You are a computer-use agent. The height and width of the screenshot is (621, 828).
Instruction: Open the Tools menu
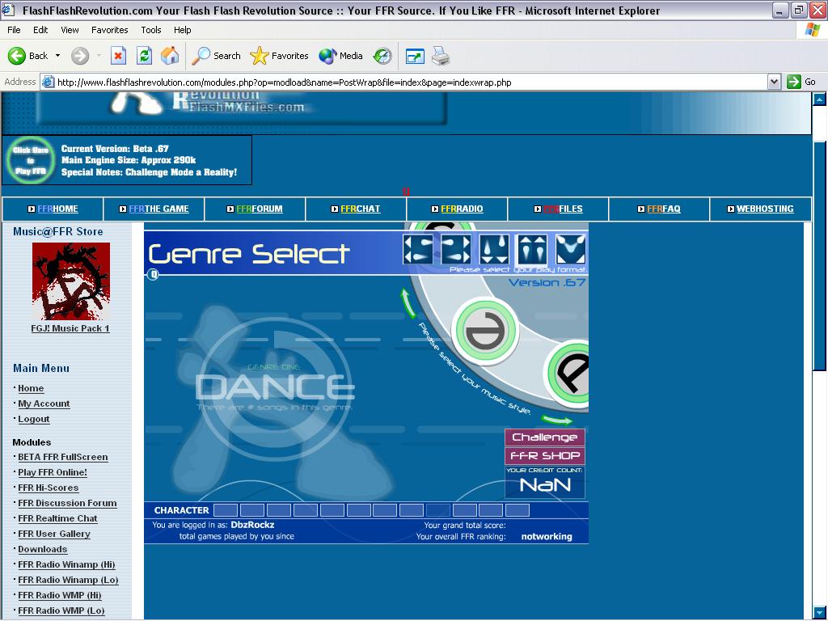pyautogui.click(x=151, y=30)
